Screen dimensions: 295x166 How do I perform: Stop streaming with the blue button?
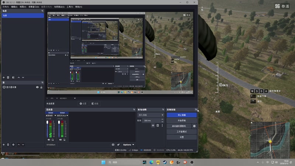(182, 115)
